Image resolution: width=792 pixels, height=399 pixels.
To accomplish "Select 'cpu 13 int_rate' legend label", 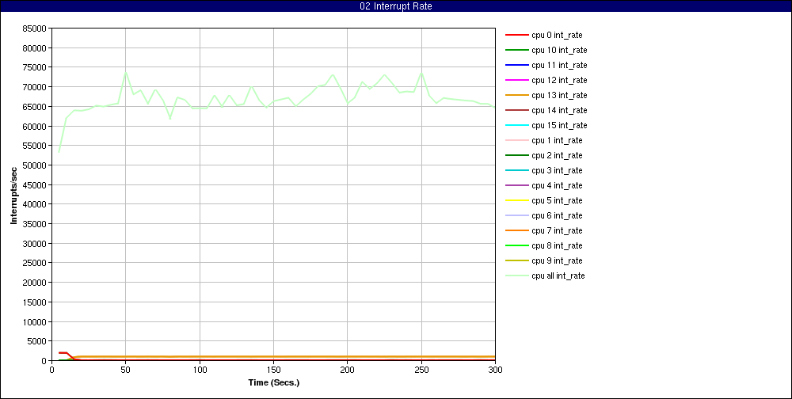I will point(559,96).
